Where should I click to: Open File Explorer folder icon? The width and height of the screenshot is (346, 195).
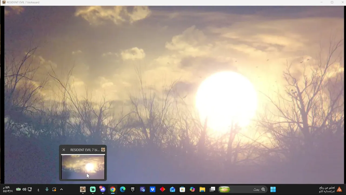coord(202,189)
